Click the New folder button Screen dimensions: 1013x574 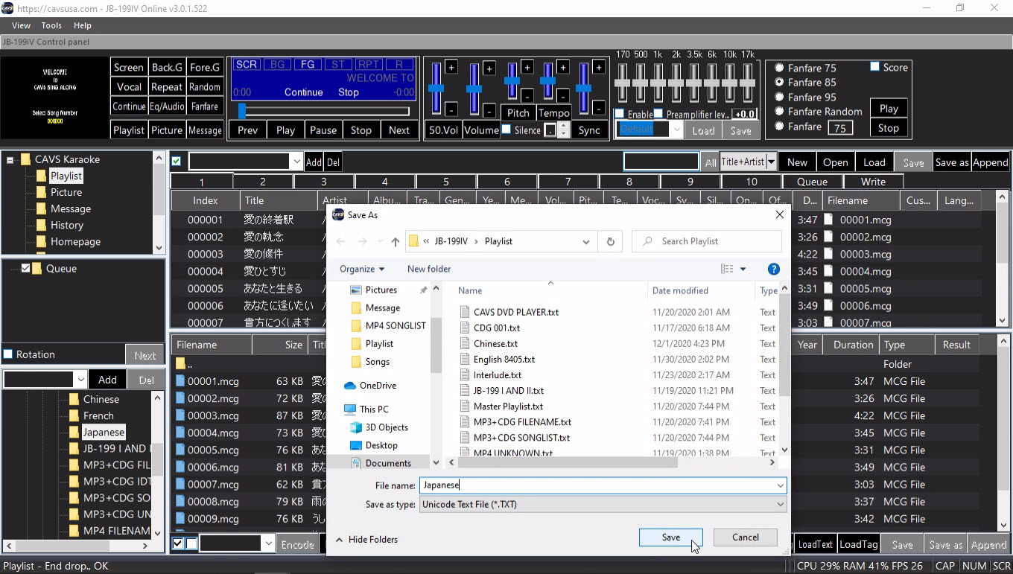428,269
